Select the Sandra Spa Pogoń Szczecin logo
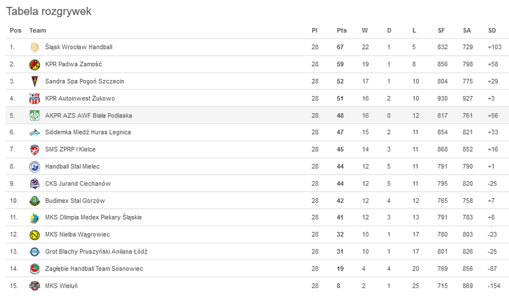 [x=35, y=81]
